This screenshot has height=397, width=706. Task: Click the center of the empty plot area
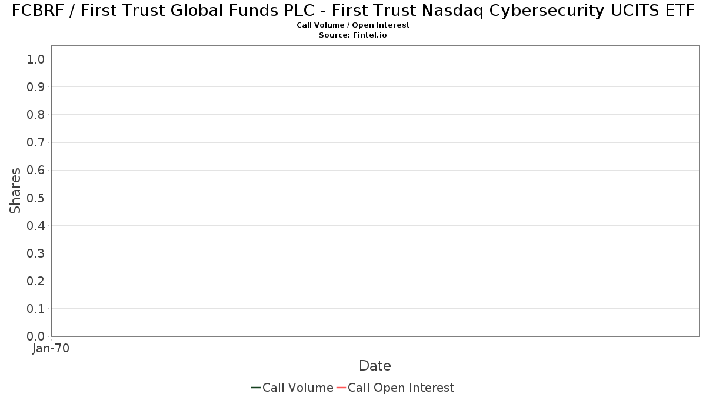[375, 191]
